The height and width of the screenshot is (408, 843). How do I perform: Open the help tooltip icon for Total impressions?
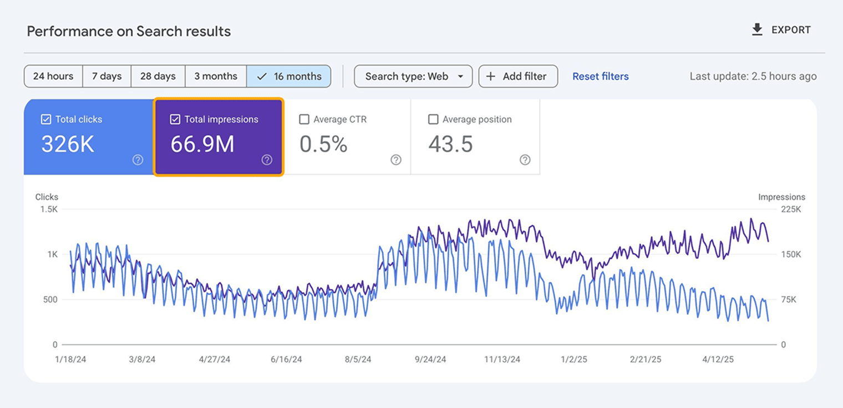pos(267,160)
